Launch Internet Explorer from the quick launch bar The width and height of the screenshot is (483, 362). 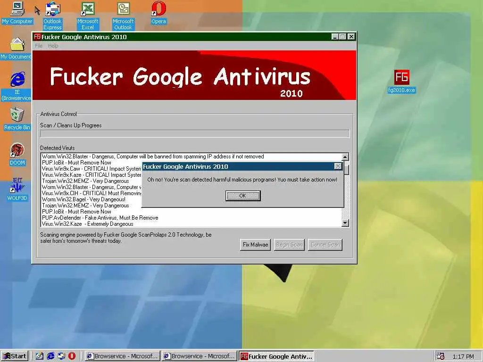point(50,356)
